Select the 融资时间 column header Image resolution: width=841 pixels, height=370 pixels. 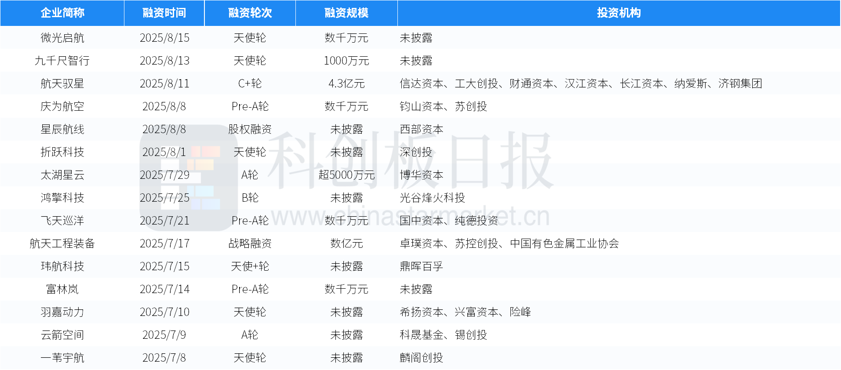(164, 13)
